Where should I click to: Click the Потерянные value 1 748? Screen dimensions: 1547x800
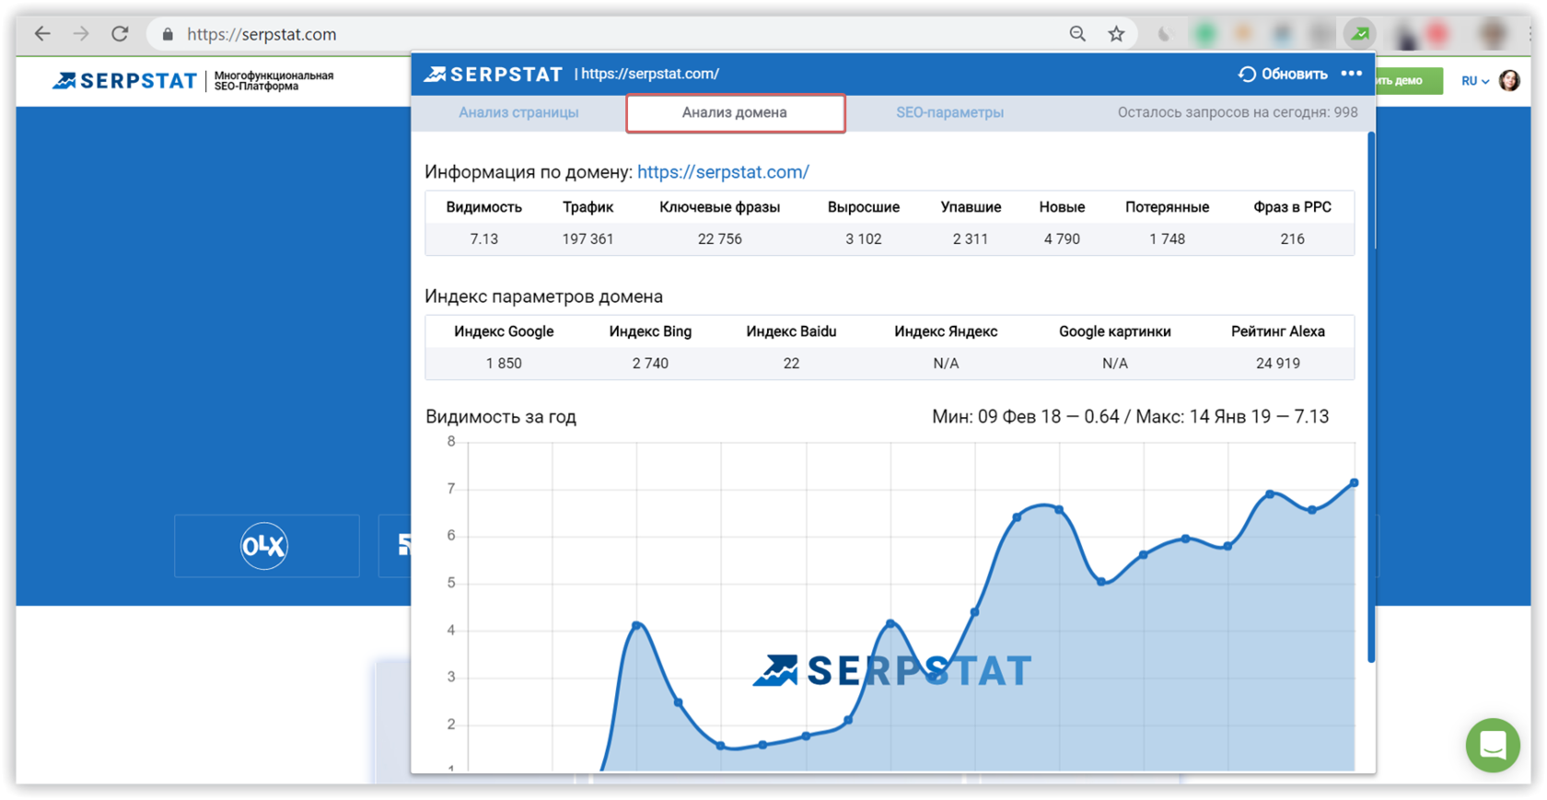pos(1167,239)
